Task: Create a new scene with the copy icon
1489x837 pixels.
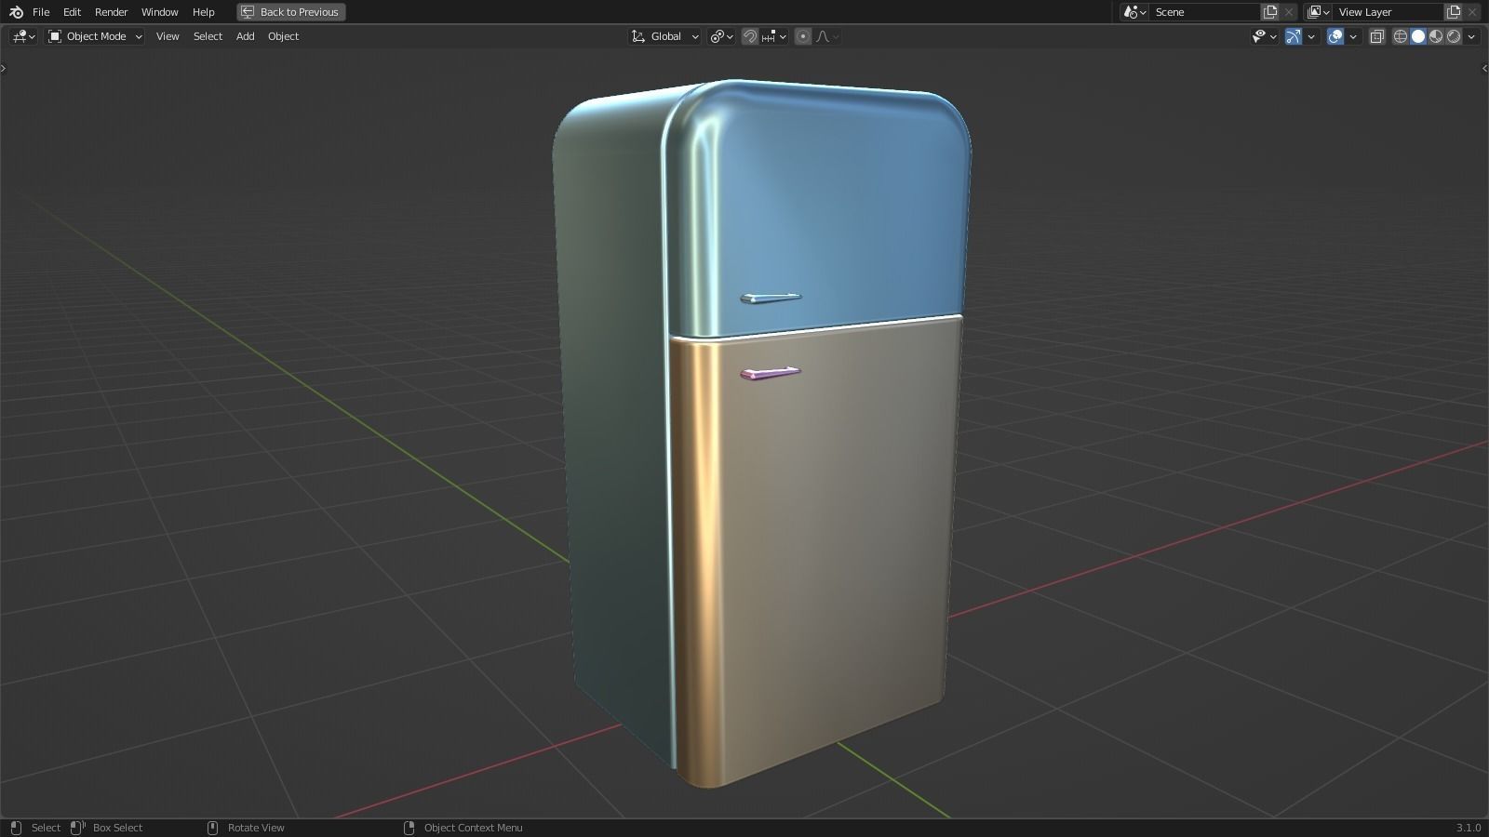Action: click(1269, 12)
